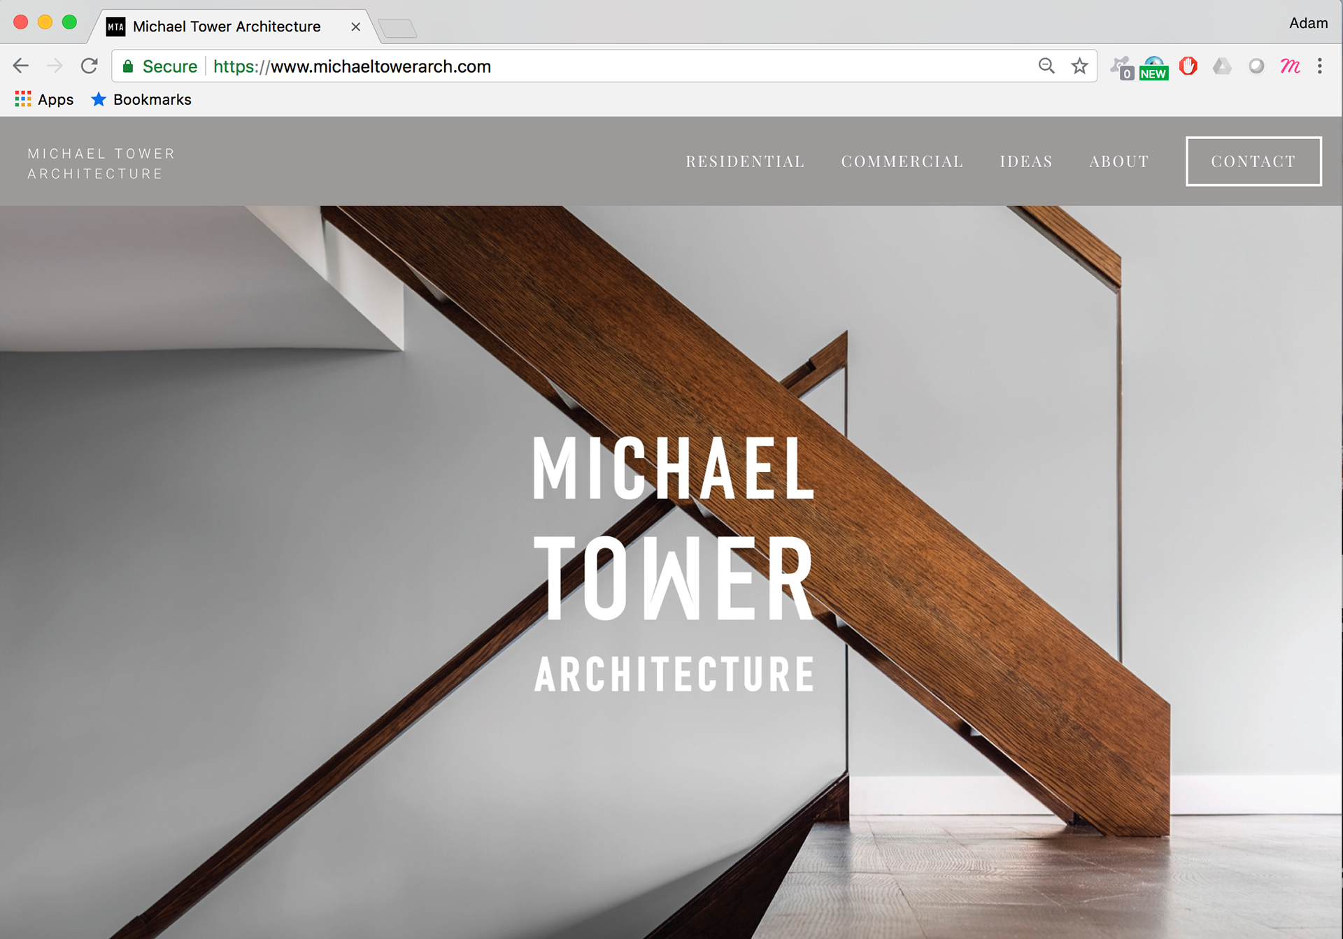Open the Chrome three-dot menu
Viewport: 1343px width, 939px height.
1320,66
